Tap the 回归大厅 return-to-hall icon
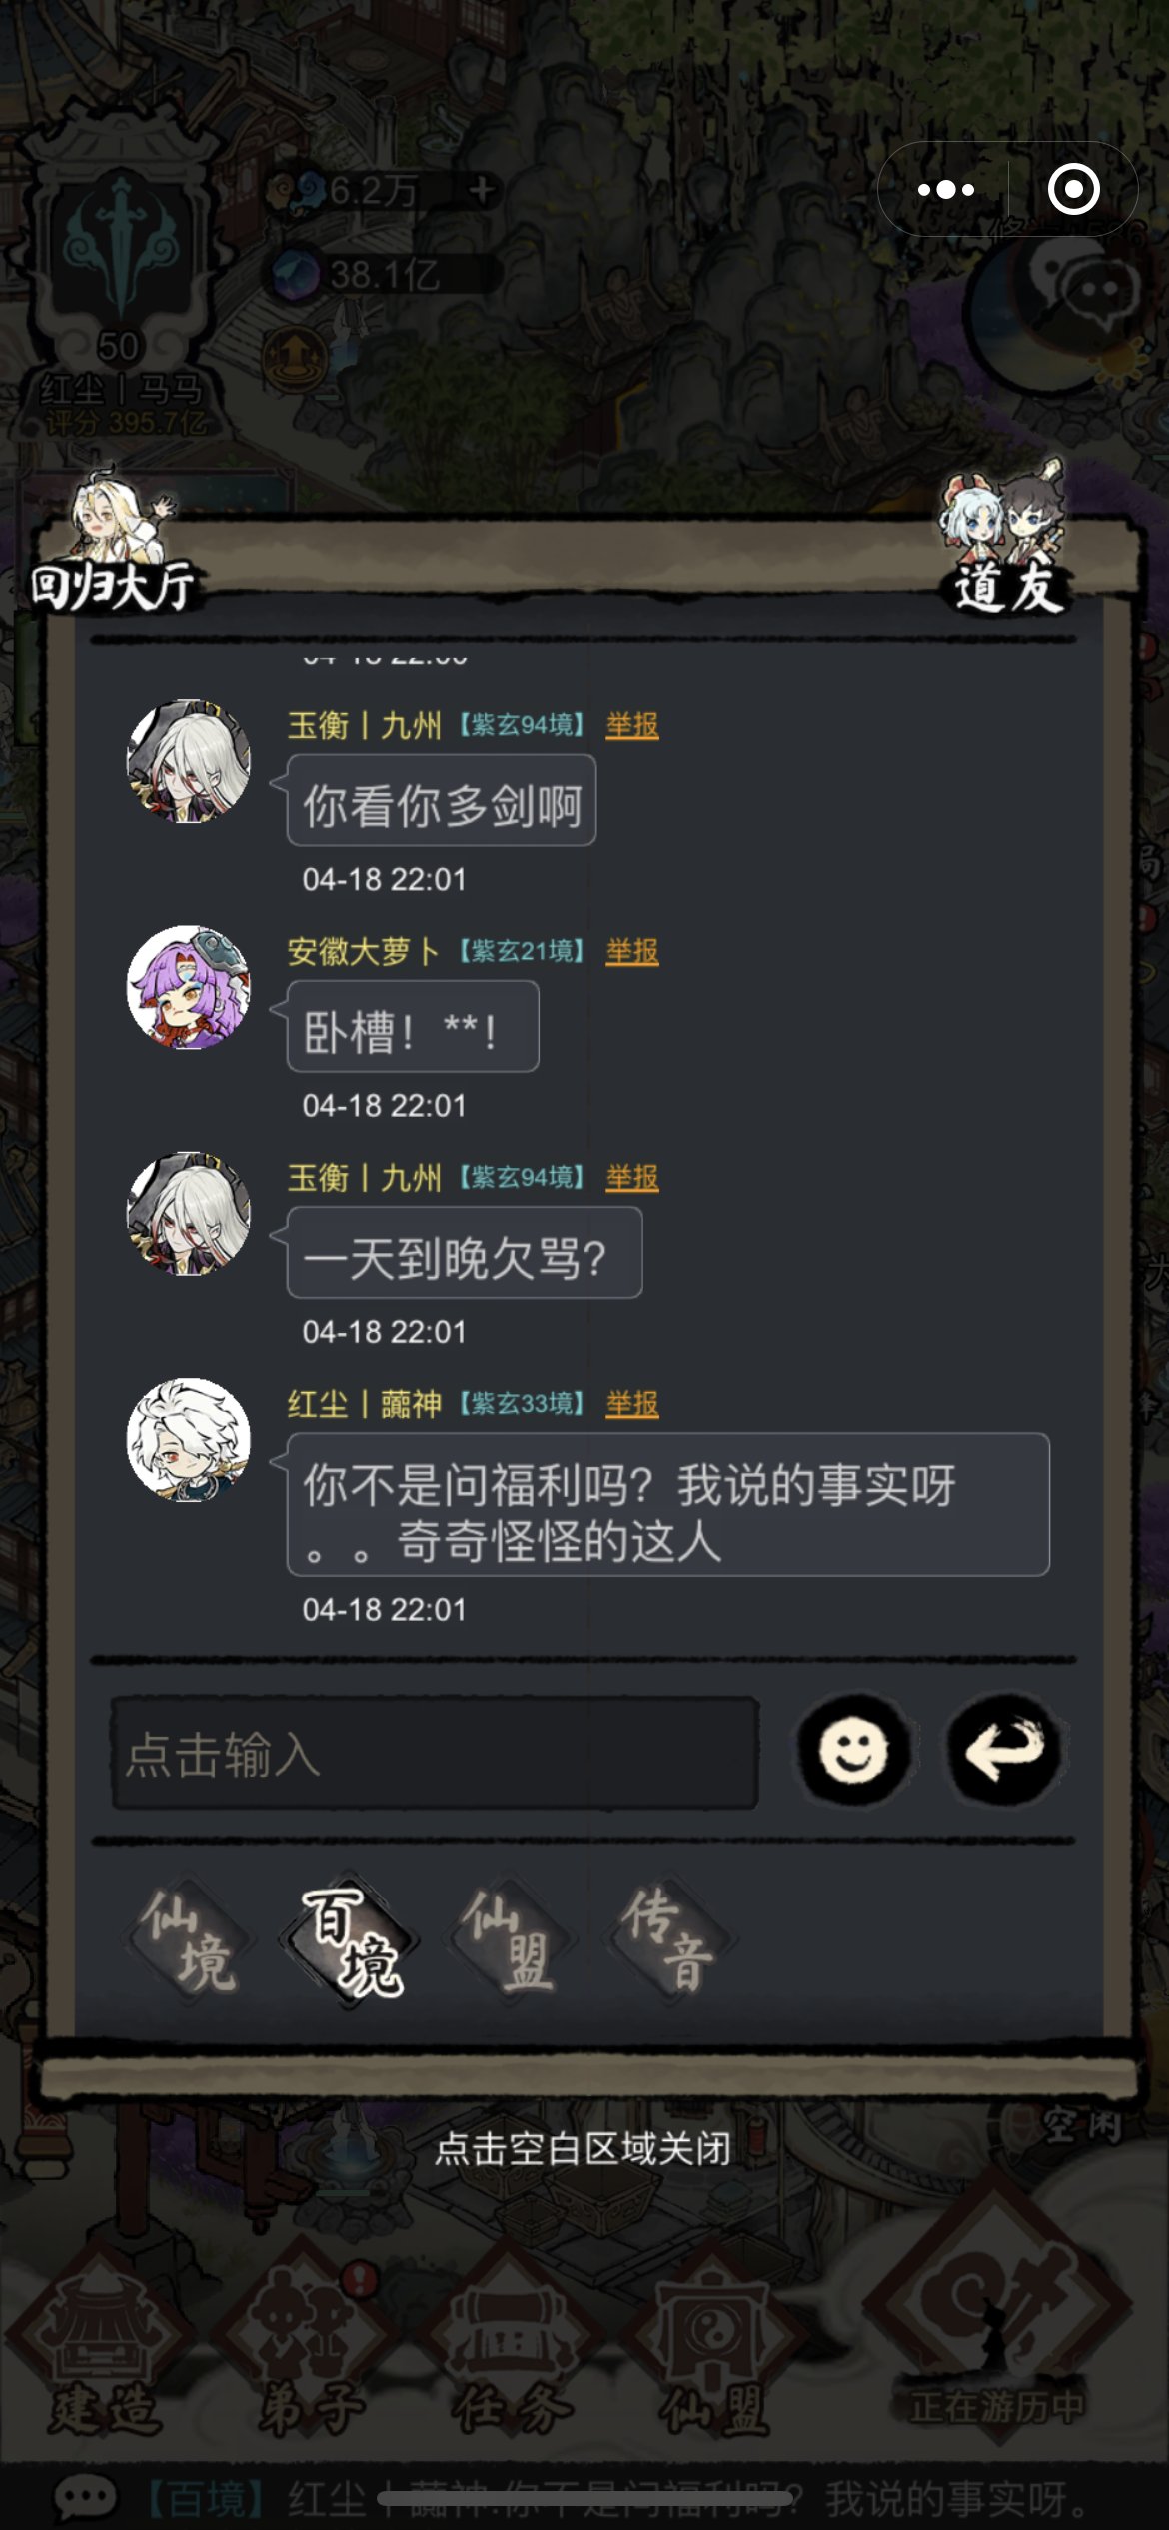This screenshot has height=2530, width=1169. [x=114, y=540]
